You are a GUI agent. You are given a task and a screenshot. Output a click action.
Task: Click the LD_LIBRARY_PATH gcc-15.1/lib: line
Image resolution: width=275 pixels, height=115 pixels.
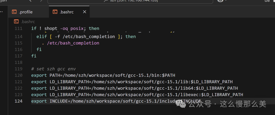click(x=132, y=82)
